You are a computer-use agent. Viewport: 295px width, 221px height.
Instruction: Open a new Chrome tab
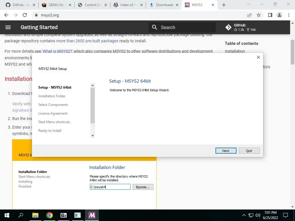pyautogui.click(x=224, y=5)
